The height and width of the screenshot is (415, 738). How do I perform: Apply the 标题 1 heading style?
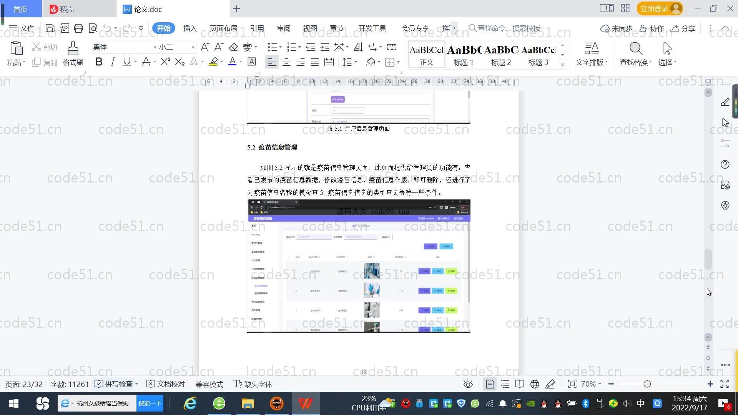coord(464,55)
